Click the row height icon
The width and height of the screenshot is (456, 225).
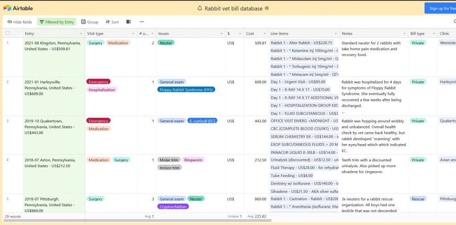129,22
